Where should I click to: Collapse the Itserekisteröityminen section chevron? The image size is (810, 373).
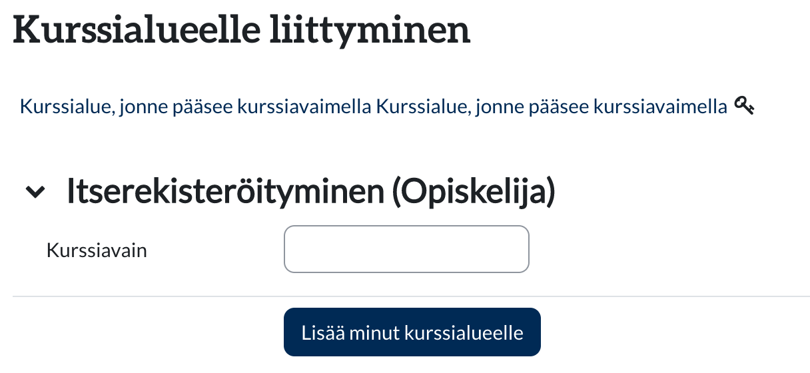tap(35, 192)
